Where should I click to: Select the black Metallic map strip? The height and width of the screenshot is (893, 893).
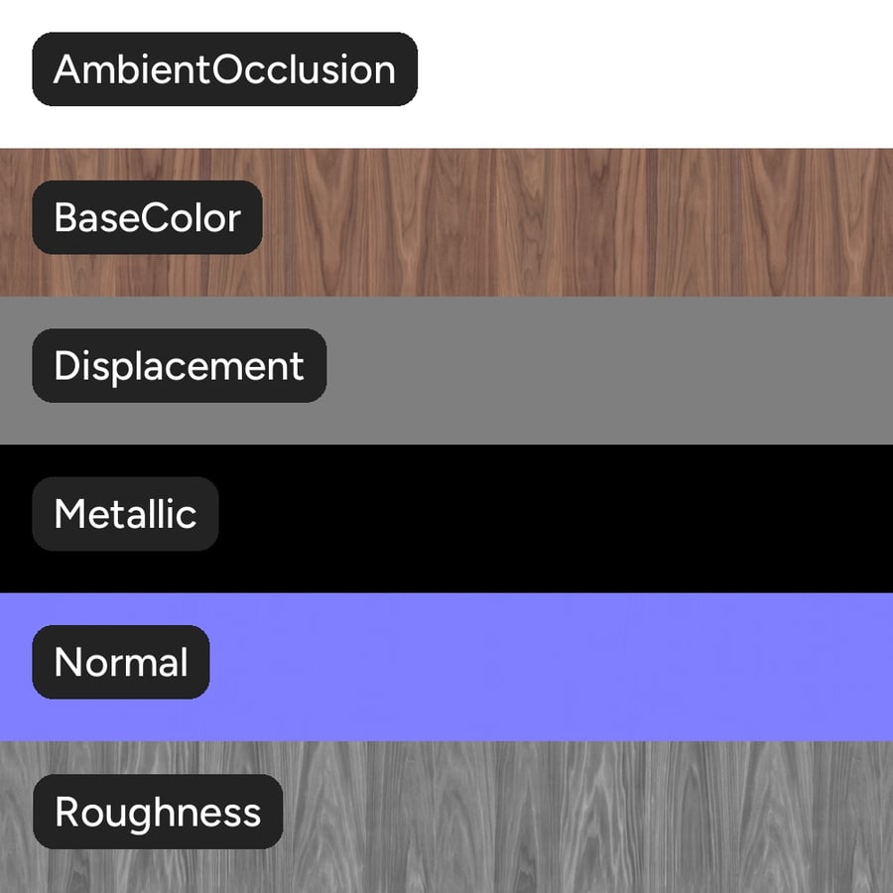point(446,518)
